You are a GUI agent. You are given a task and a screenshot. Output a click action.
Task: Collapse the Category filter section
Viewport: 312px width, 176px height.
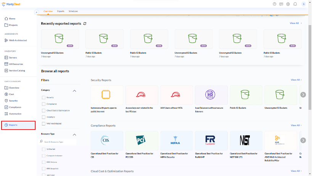click(74, 90)
